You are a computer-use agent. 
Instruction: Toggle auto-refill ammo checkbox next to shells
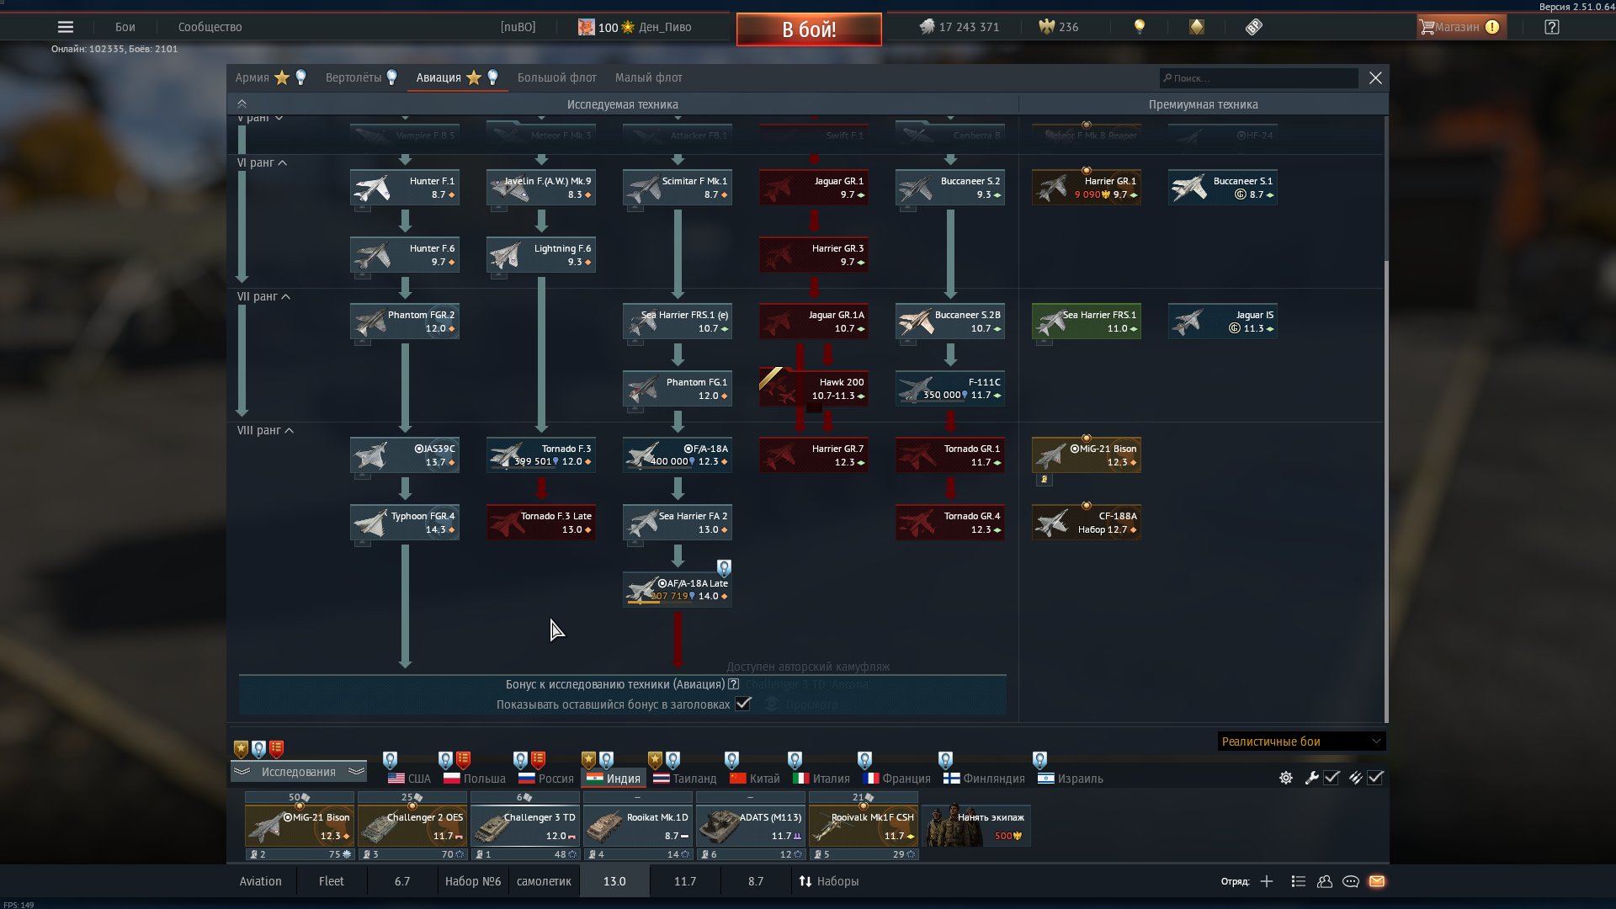coord(1375,778)
